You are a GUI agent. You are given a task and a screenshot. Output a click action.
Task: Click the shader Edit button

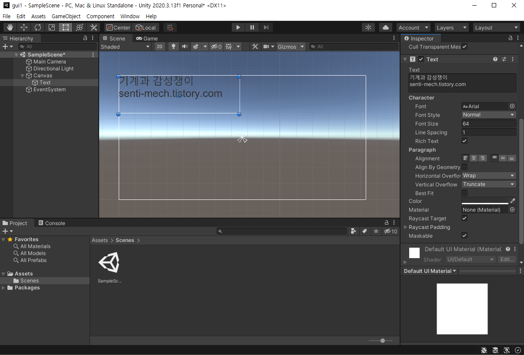pos(507,259)
